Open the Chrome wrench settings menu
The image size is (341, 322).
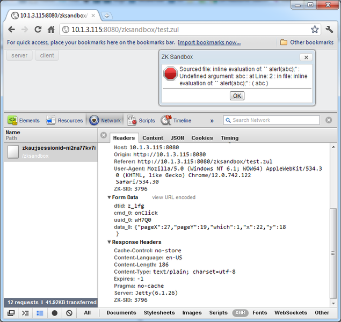click(x=329, y=30)
